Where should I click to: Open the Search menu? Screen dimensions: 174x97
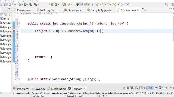pyautogui.click(x=18, y=1)
